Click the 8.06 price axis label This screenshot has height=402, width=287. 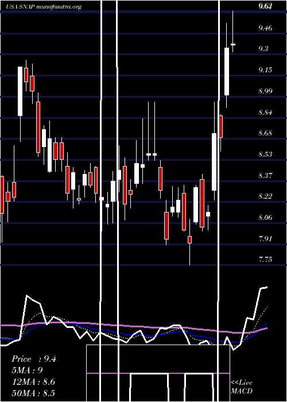265,218
